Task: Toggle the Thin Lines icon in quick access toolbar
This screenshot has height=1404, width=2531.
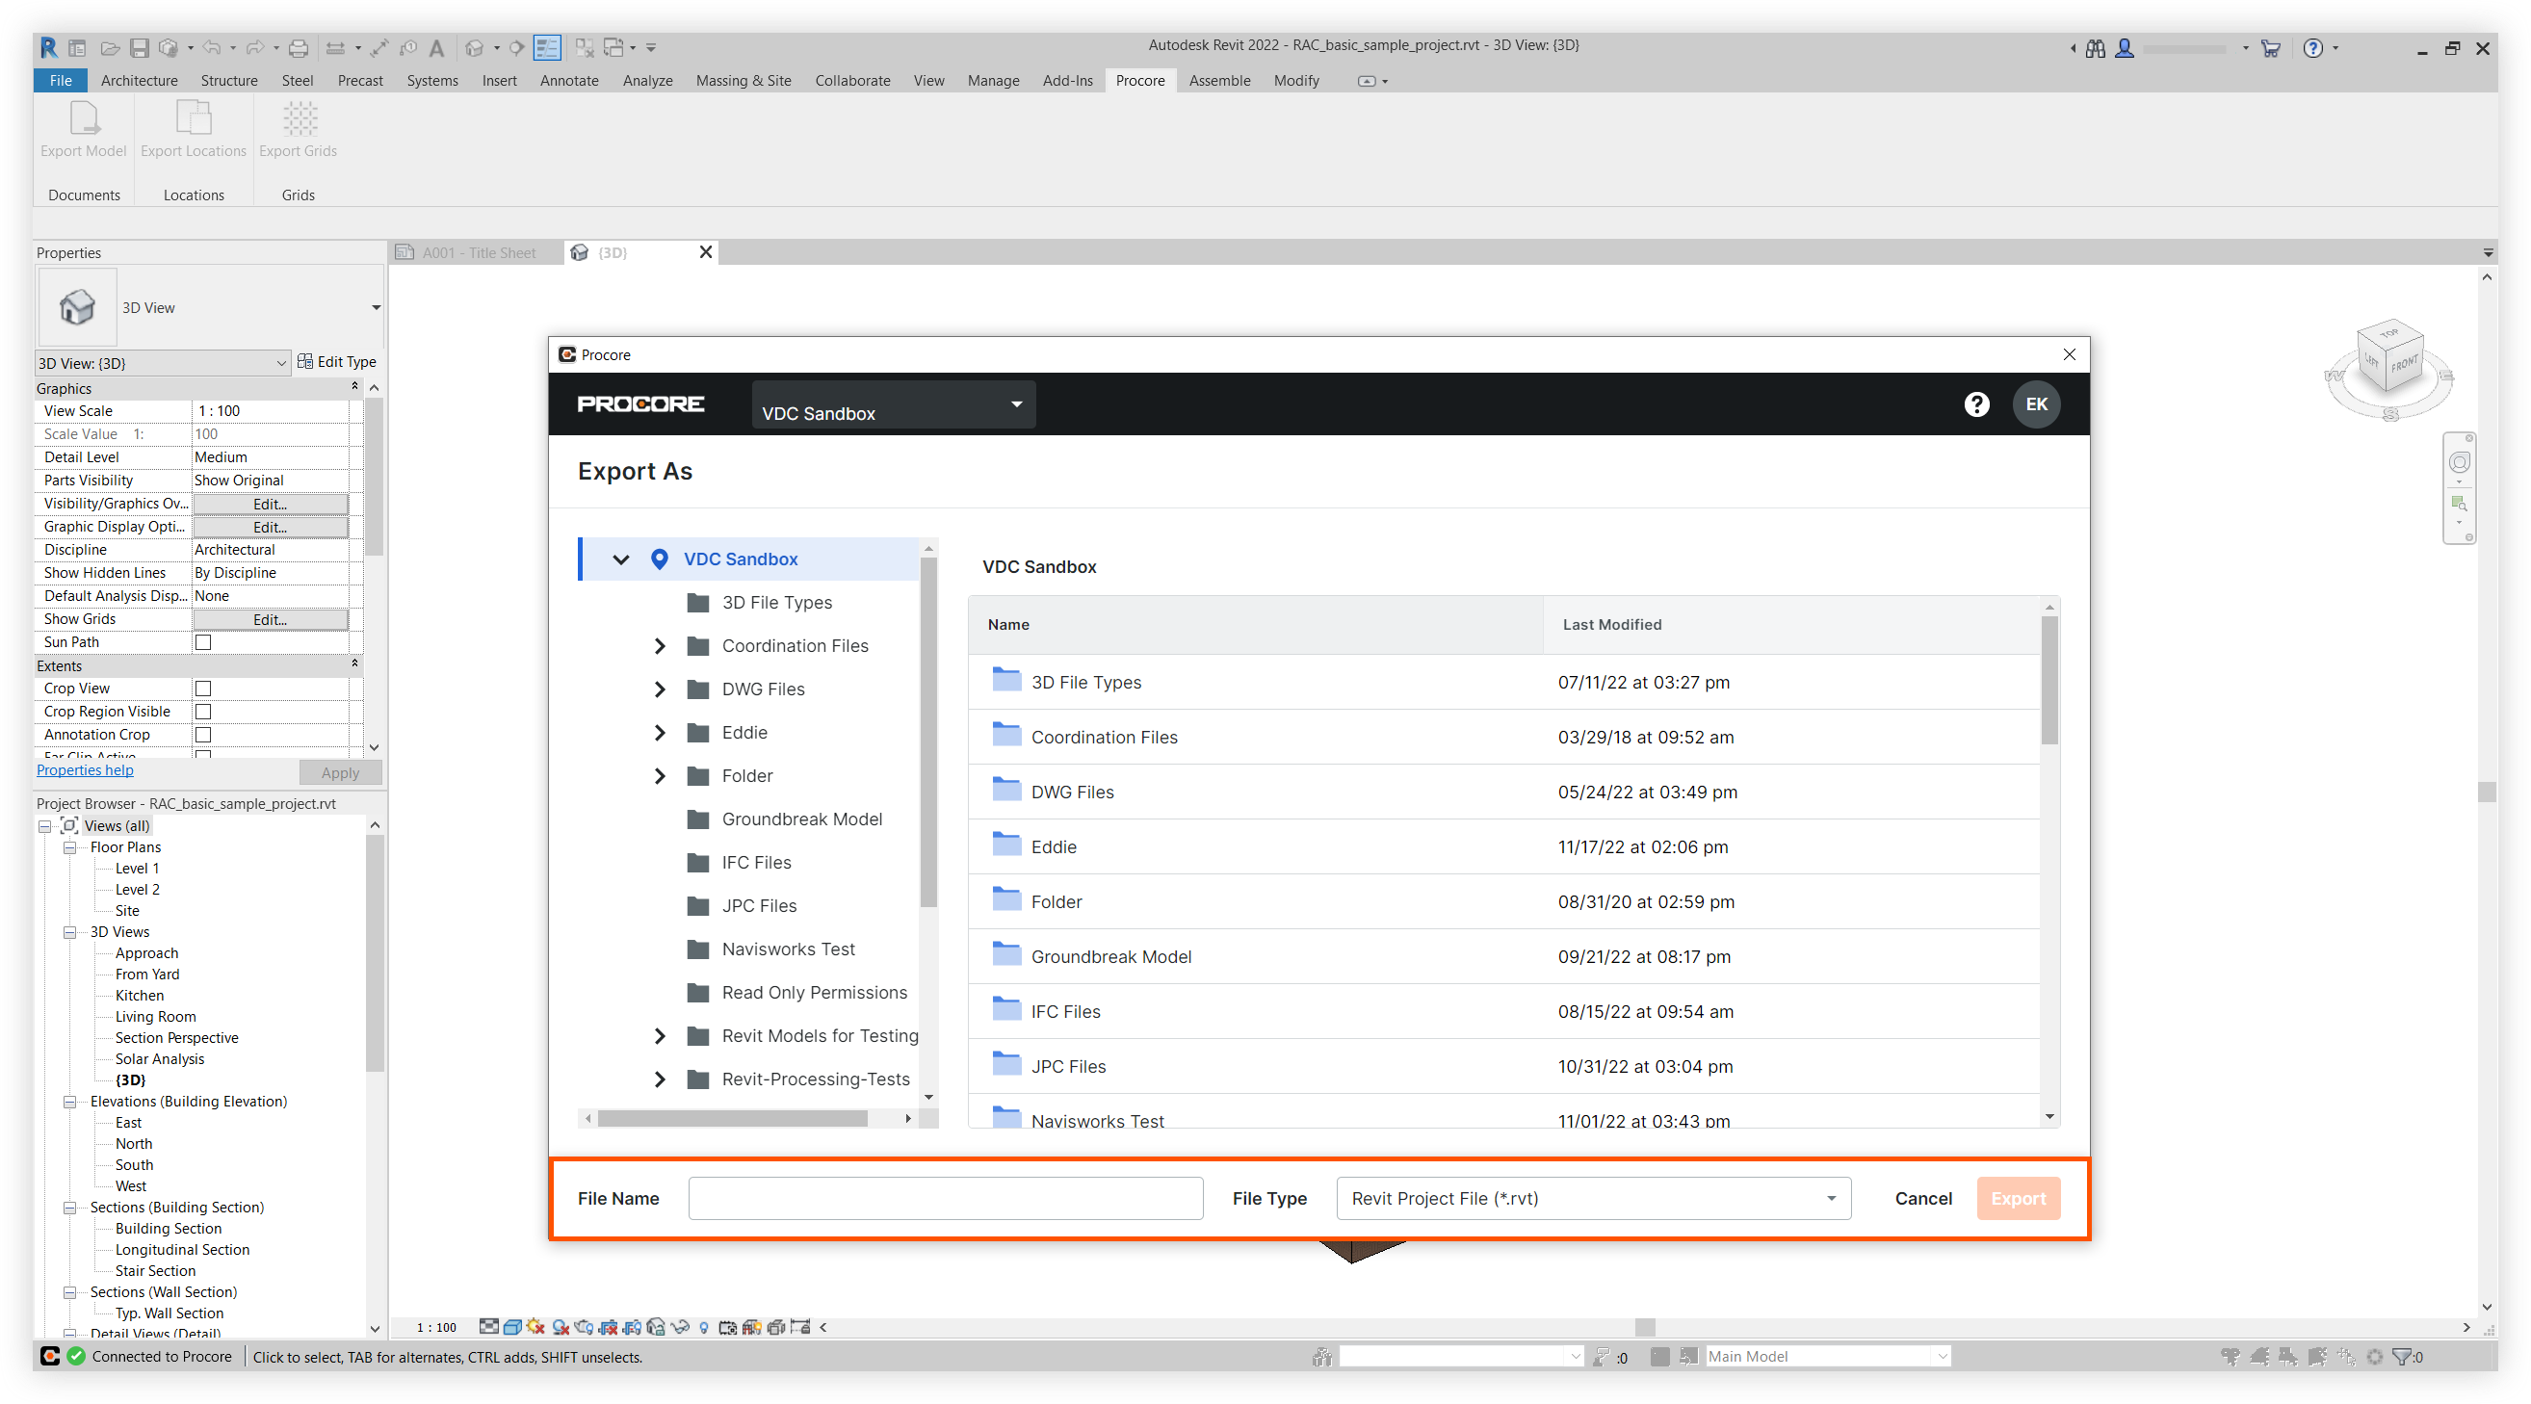Action: (x=547, y=47)
